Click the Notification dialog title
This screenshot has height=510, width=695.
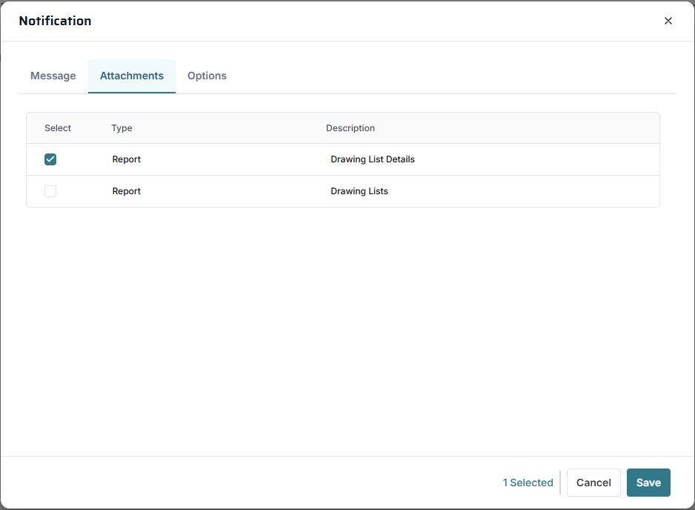pyautogui.click(x=56, y=21)
